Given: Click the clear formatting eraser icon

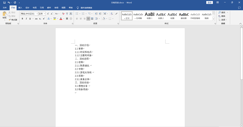Looking at the screenshot, I should pyautogui.click(x=63, y=14).
